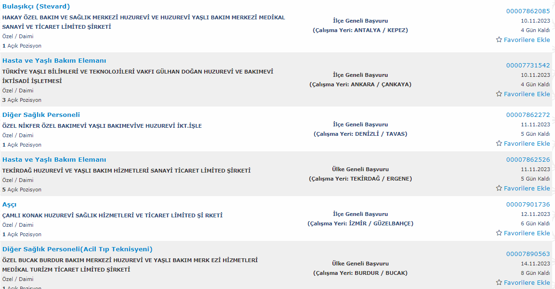Open the Ankara Hasta ve Yaşlı Bakım Elemanı listing
The image size is (555, 289).
pyautogui.click(x=54, y=60)
